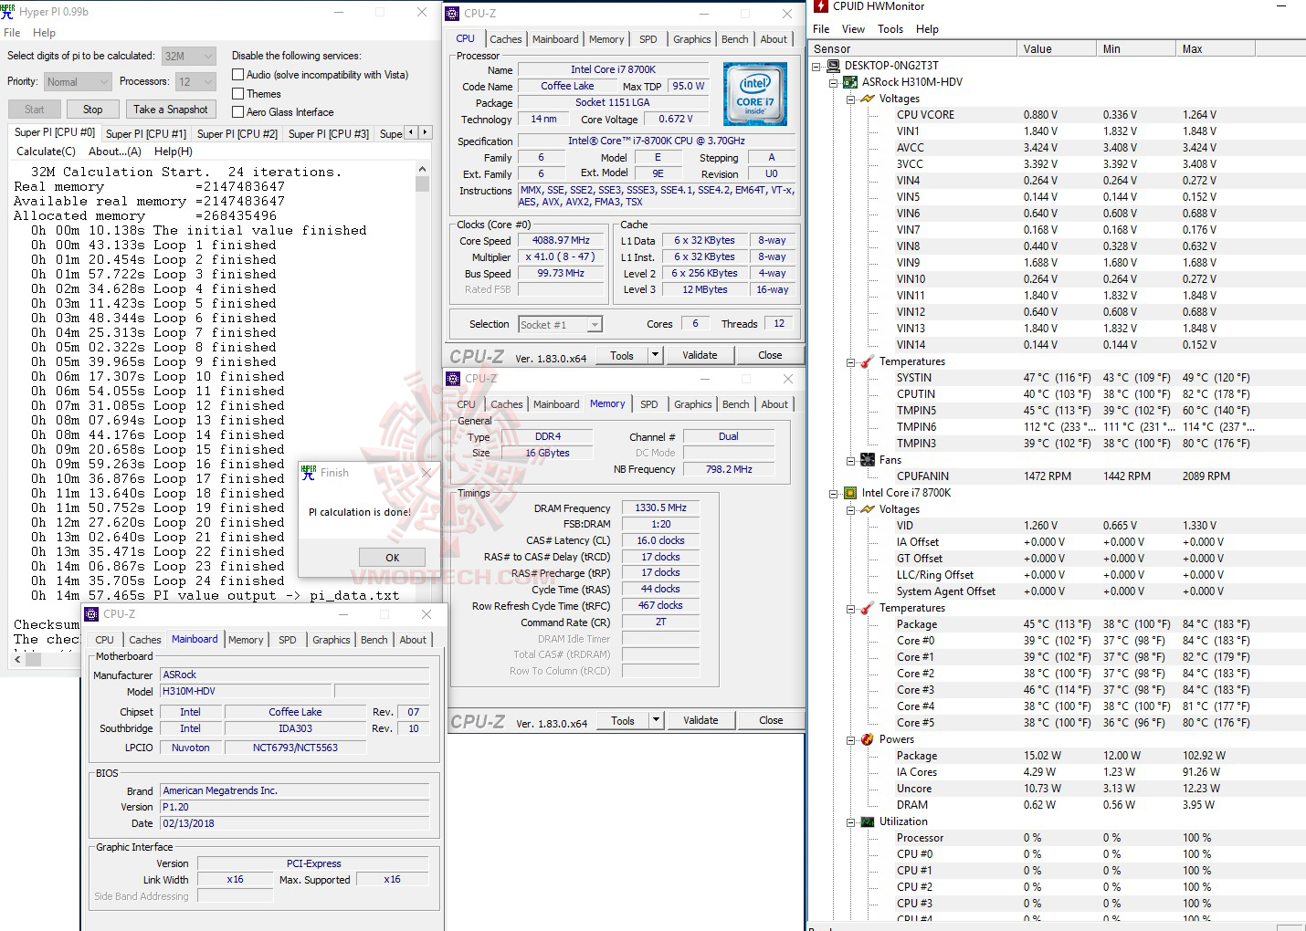This screenshot has width=1306, height=931.
Task: Collapse the ASRock H310M-HDV tree node
Action: [x=833, y=82]
